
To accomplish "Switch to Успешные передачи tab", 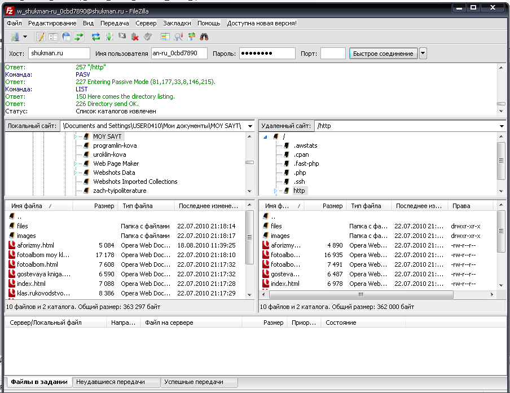I will pyautogui.click(x=199, y=382).
